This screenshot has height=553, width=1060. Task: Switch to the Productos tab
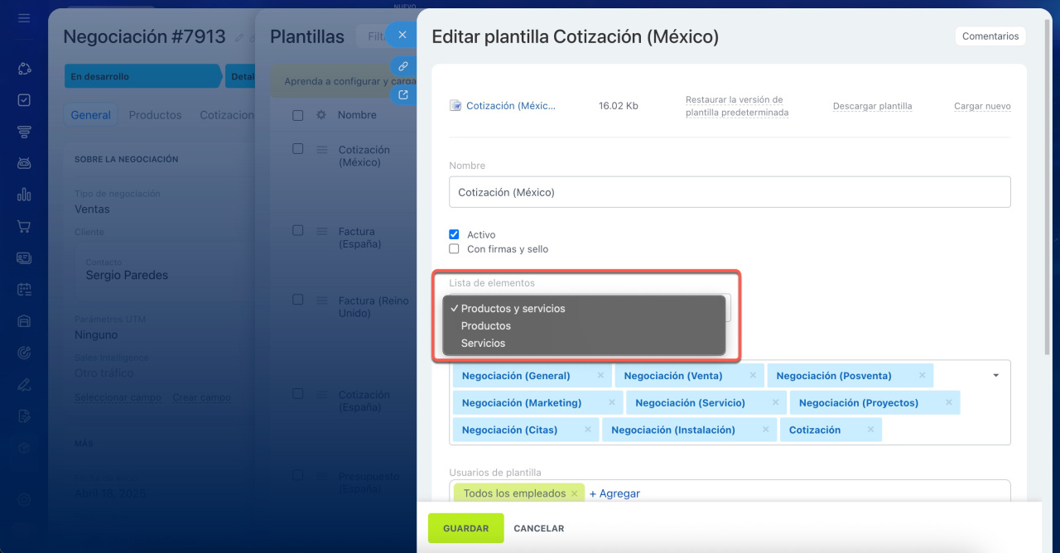click(x=155, y=115)
